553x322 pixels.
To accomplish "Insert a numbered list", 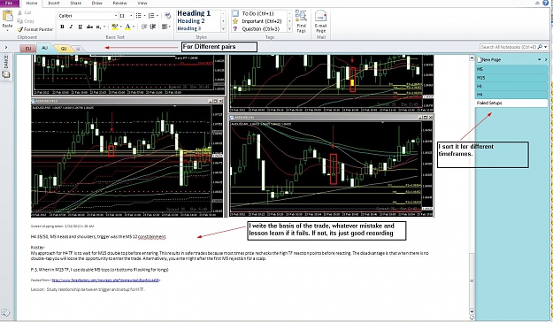I will [151, 16].
